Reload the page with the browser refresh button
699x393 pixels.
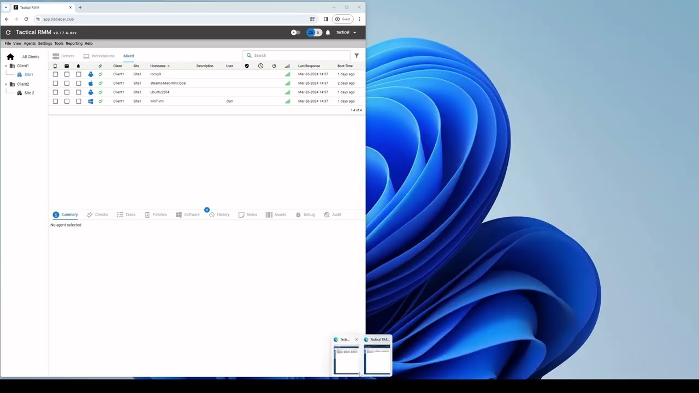click(x=26, y=19)
